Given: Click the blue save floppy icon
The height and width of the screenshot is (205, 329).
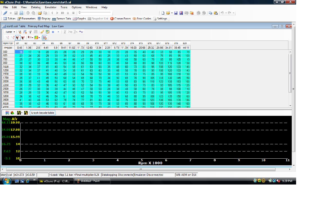Looking at the screenshot, I should 176,13.
